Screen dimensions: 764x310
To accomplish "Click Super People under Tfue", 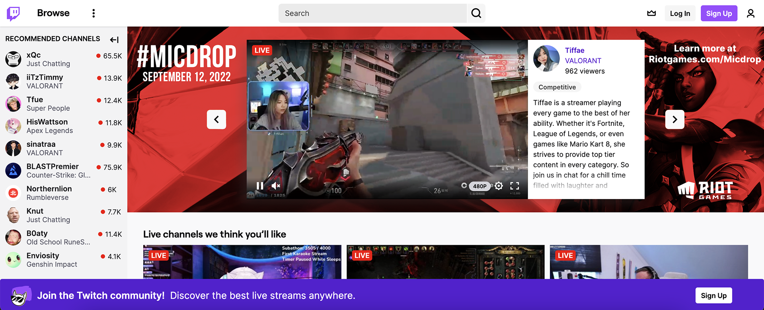I will coord(48,108).
